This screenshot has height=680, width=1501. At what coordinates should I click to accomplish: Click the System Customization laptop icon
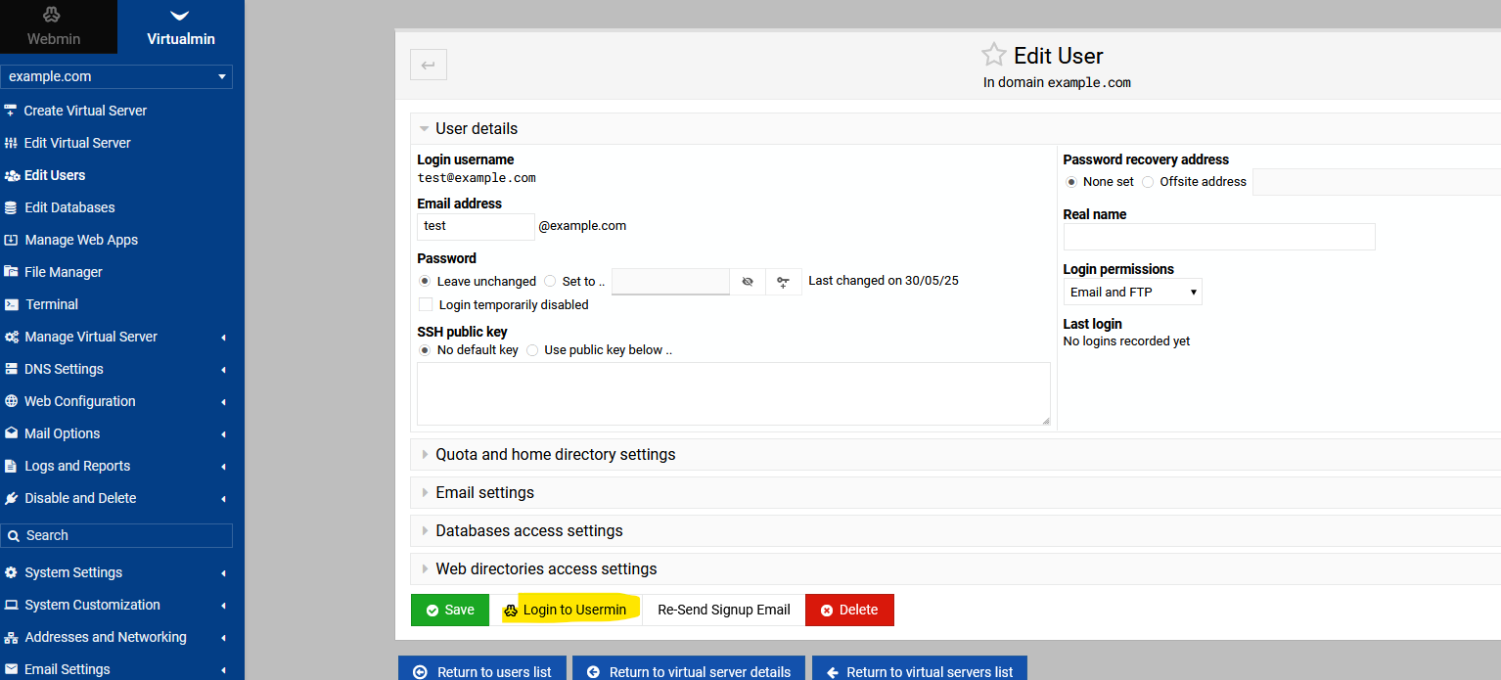(12, 605)
